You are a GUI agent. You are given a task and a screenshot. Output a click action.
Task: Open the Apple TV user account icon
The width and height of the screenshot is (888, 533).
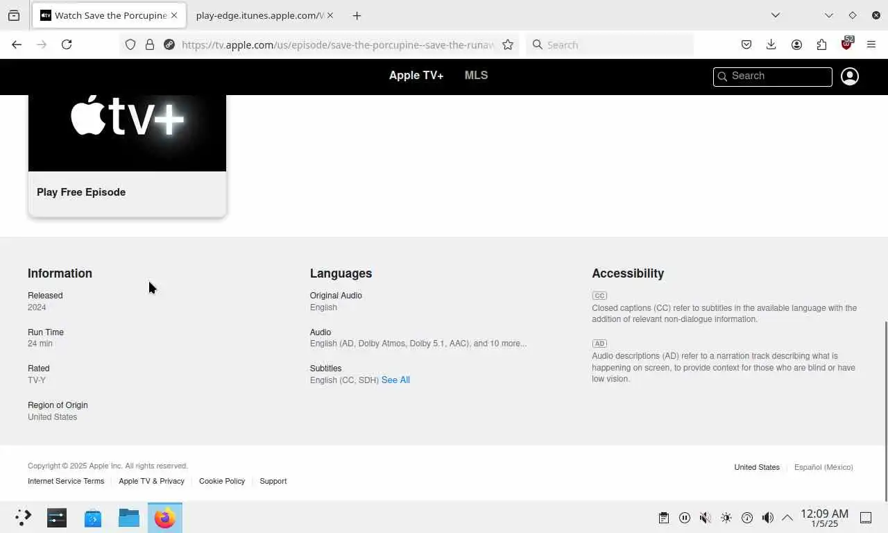[850, 76]
